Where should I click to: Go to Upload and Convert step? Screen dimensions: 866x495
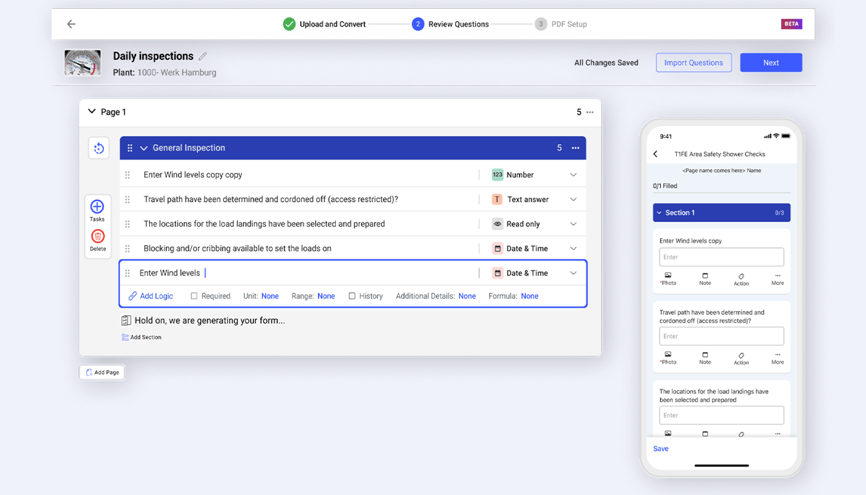324,24
